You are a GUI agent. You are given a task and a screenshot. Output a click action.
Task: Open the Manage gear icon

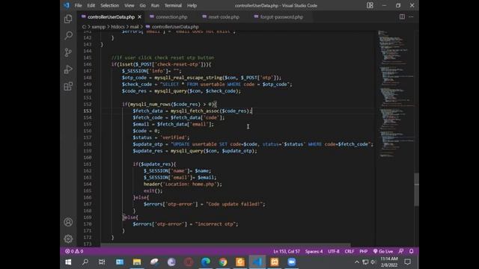(68, 238)
